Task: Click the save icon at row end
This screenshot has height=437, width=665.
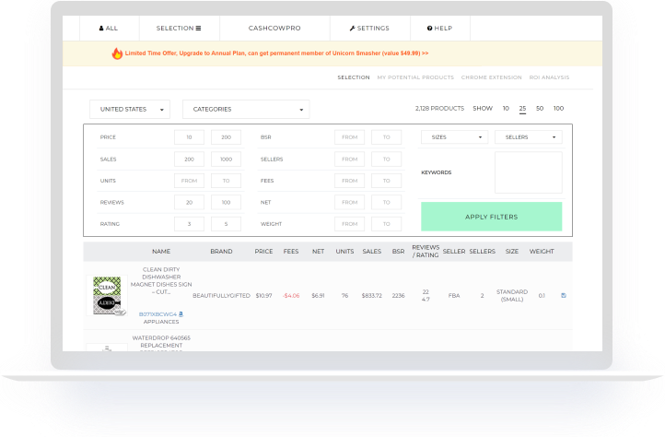Action: click(x=564, y=295)
